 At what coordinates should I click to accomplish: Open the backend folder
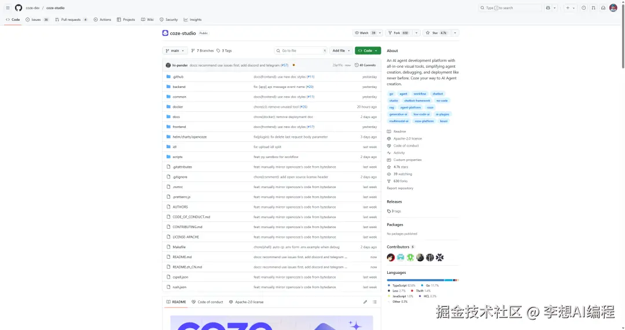click(x=179, y=87)
